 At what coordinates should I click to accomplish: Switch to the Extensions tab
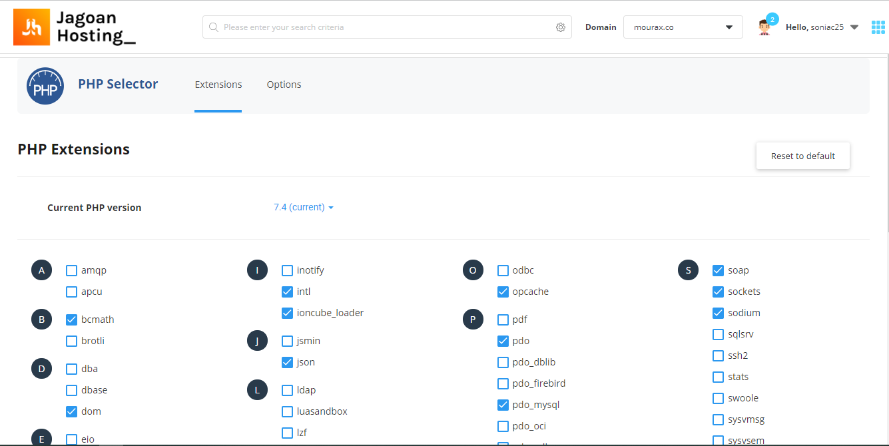pos(218,85)
